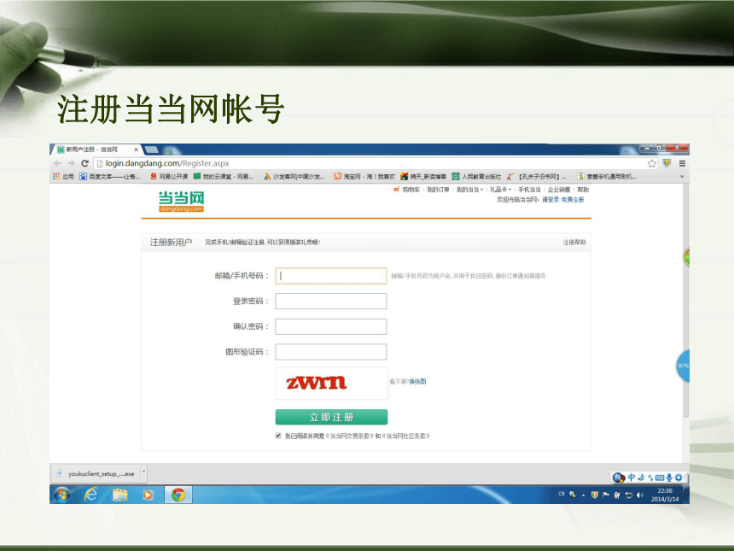Expand the youkuclient download options arrow
The height and width of the screenshot is (551, 734).
(143, 473)
